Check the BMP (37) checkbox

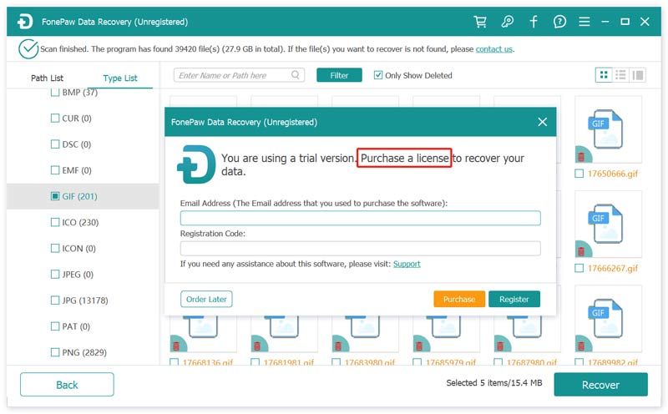coord(55,92)
